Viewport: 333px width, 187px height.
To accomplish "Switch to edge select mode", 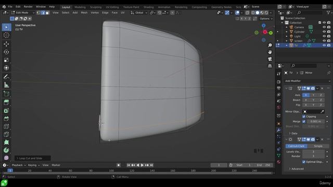I will [43, 12].
